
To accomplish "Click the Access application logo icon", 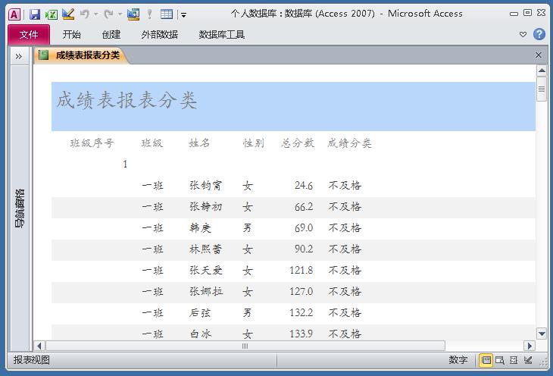I will point(14,14).
